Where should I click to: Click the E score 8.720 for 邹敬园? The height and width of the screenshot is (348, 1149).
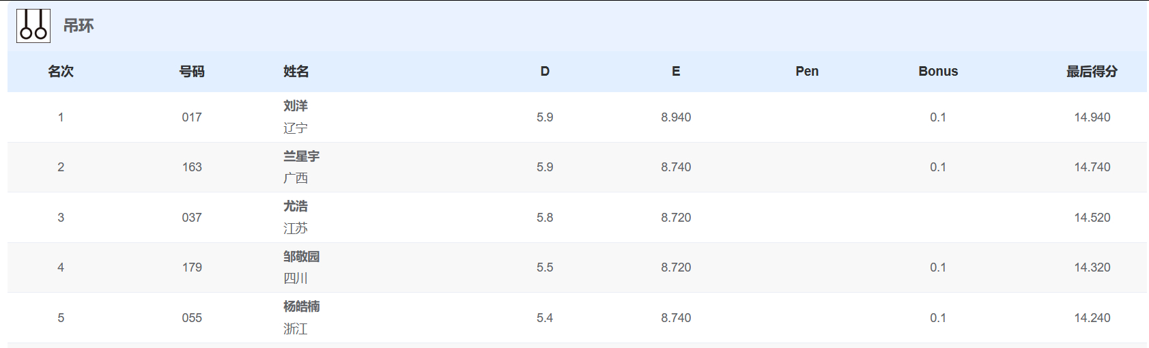(x=676, y=267)
